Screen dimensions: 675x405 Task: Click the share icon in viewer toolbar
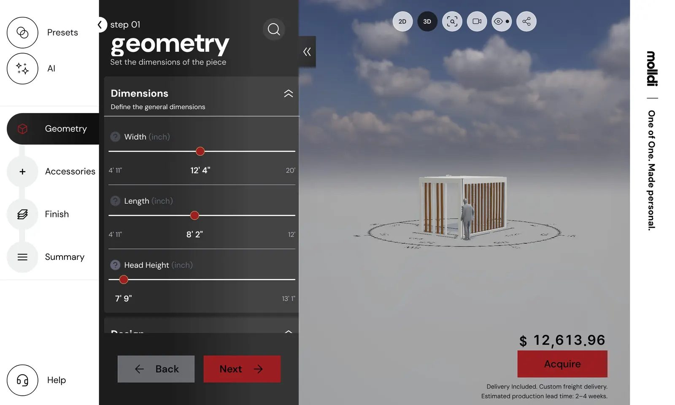(526, 22)
